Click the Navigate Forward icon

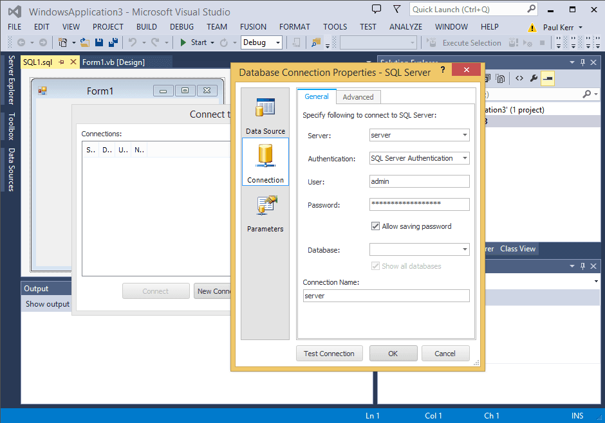tap(43, 42)
